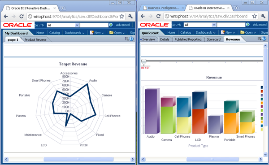Switch to Product Revene tab
The height and width of the screenshot is (165, 269).
point(35,39)
